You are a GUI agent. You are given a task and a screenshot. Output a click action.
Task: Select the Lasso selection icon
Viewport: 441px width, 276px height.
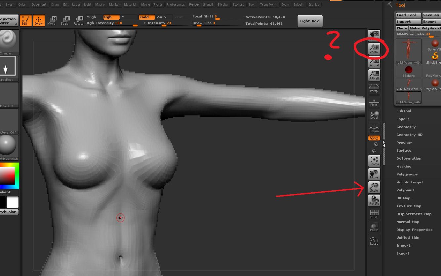[374, 241]
